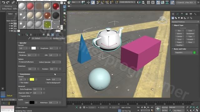Toggle the Internal Reflections checkbox
The width and height of the screenshot is (200, 112).
[19, 62]
